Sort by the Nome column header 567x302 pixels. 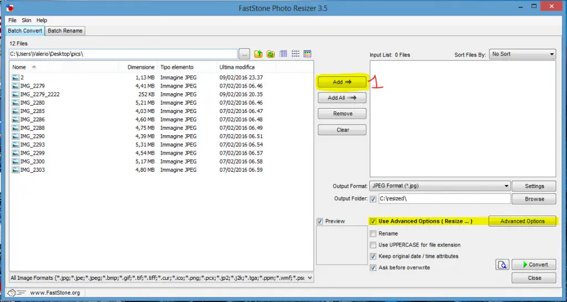(x=64, y=67)
